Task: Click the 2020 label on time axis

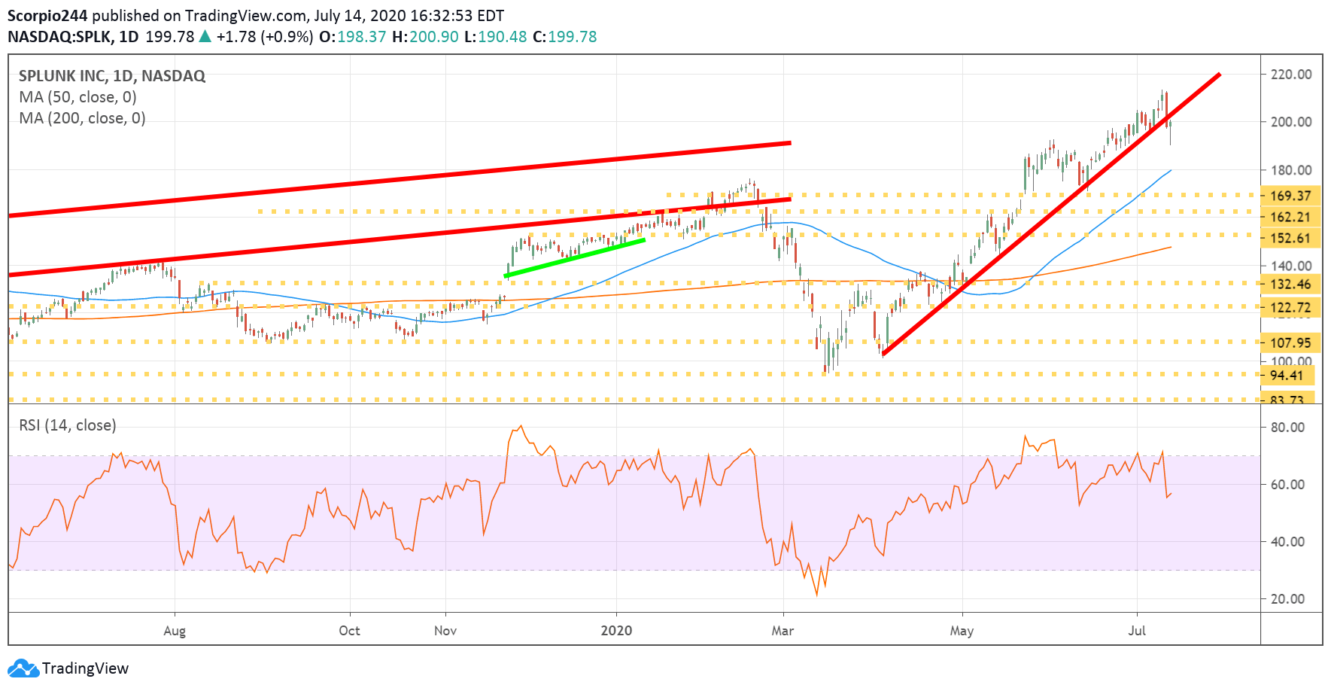Action: click(616, 631)
